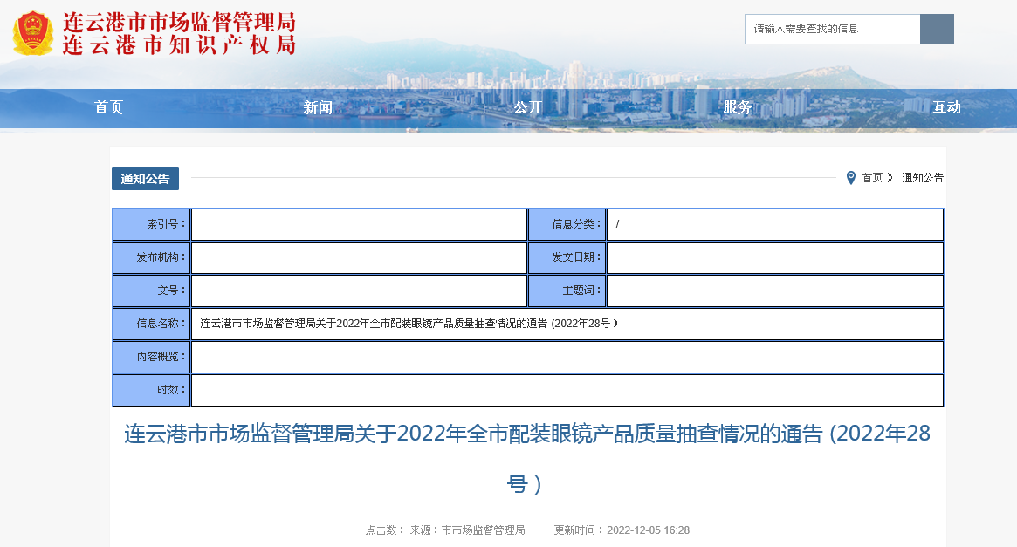Click the 内容概览 label cell
This screenshot has width=1017, height=547.
pyautogui.click(x=152, y=357)
